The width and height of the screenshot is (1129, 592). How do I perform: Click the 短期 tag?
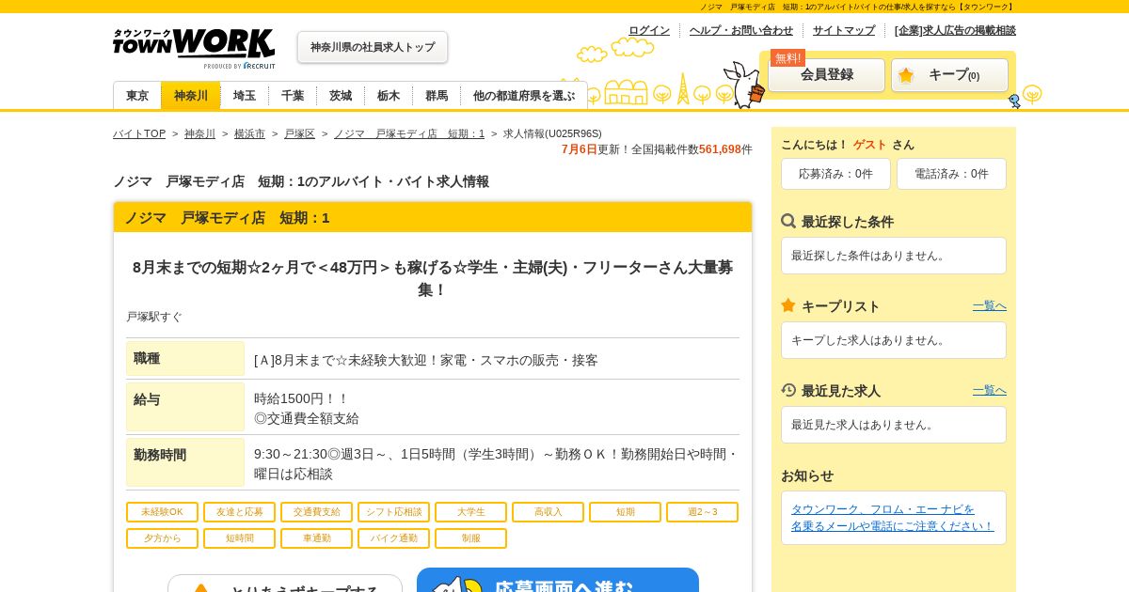point(625,512)
